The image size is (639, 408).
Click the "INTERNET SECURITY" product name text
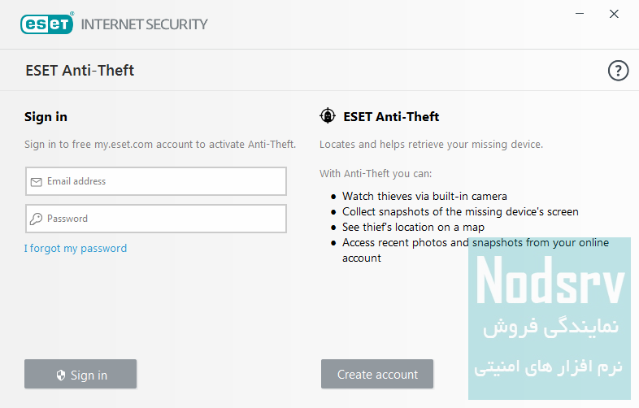(144, 24)
